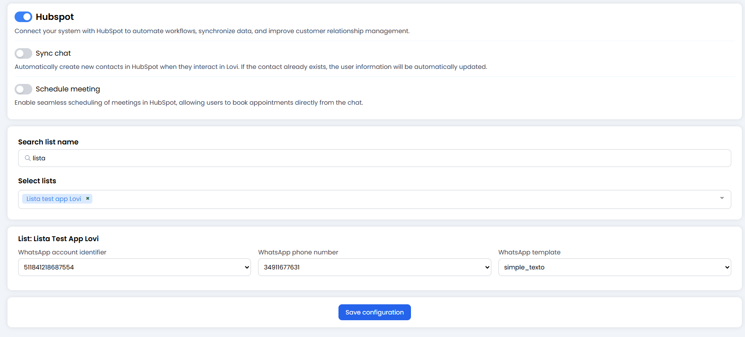
Task: Click the Sync chat label
Action: (53, 53)
